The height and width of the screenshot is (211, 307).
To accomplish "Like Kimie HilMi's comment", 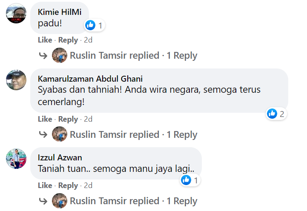I will (45, 40).
